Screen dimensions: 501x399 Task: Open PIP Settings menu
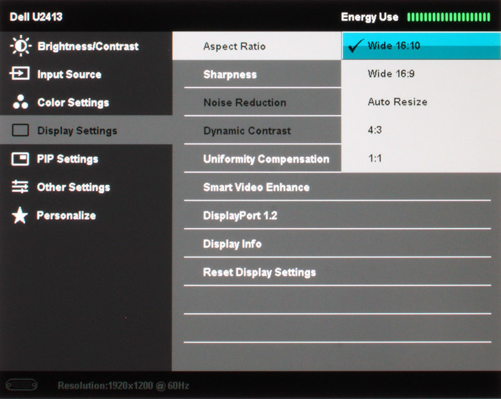click(x=87, y=159)
